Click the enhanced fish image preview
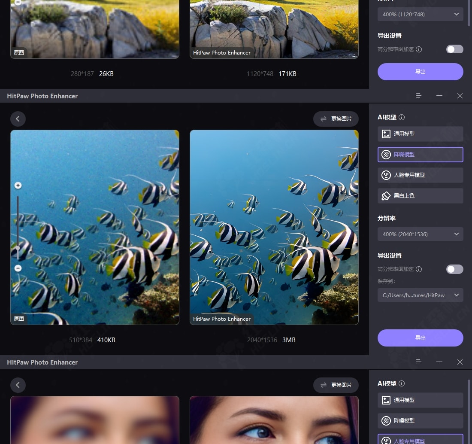The image size is (472, 444). pos(274,227)
